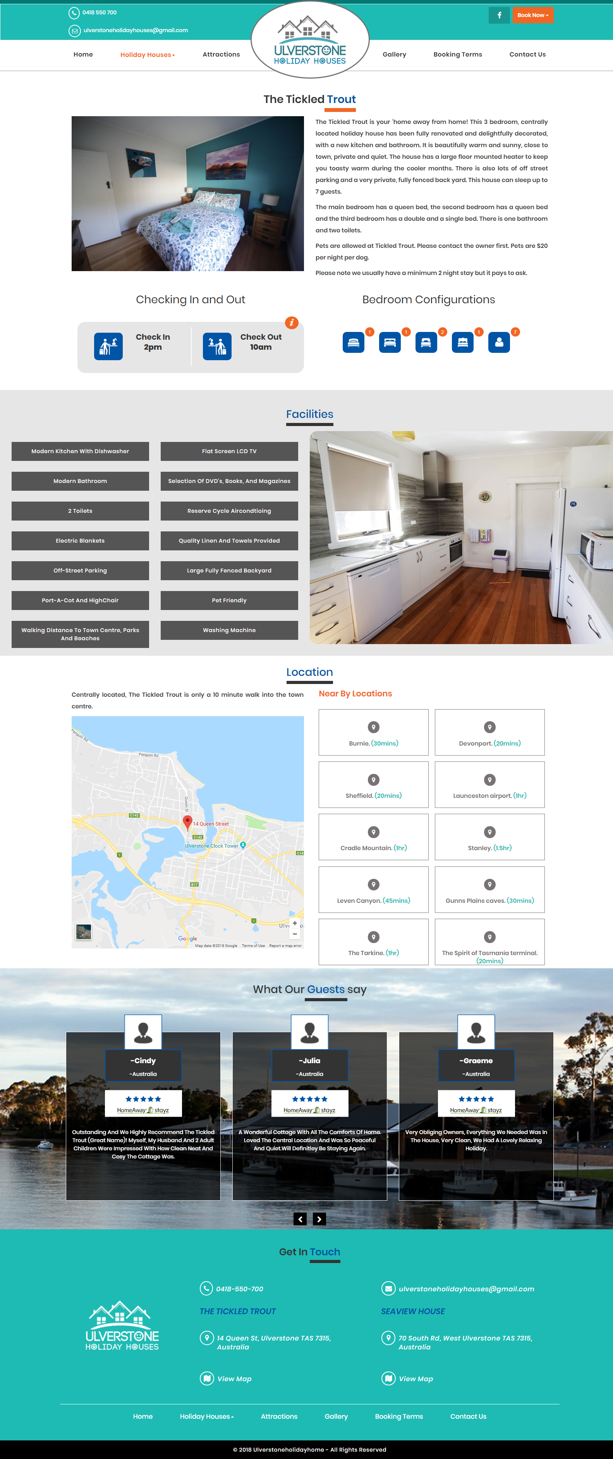Expand the orange Book Now dropdown
Image resolution: width=613 pixels, height=1459 pixels.
point(532,15)
